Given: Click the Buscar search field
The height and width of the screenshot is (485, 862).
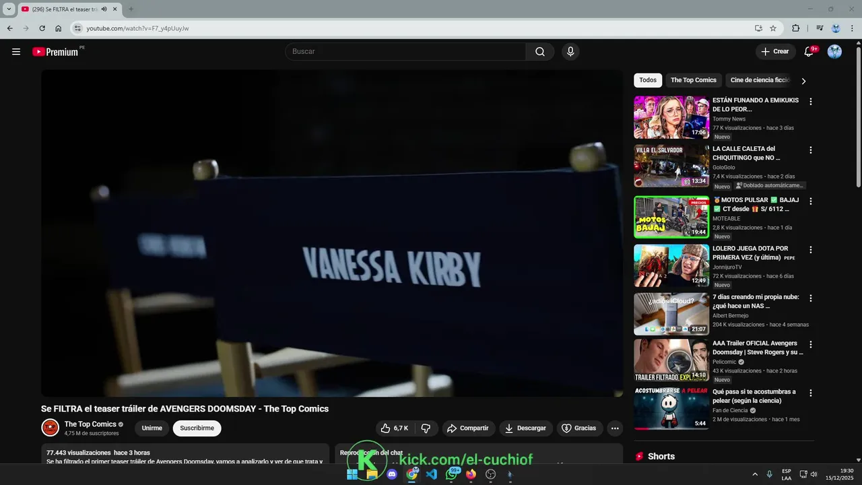Looking at the screenshot, I should tap(405, 52).
